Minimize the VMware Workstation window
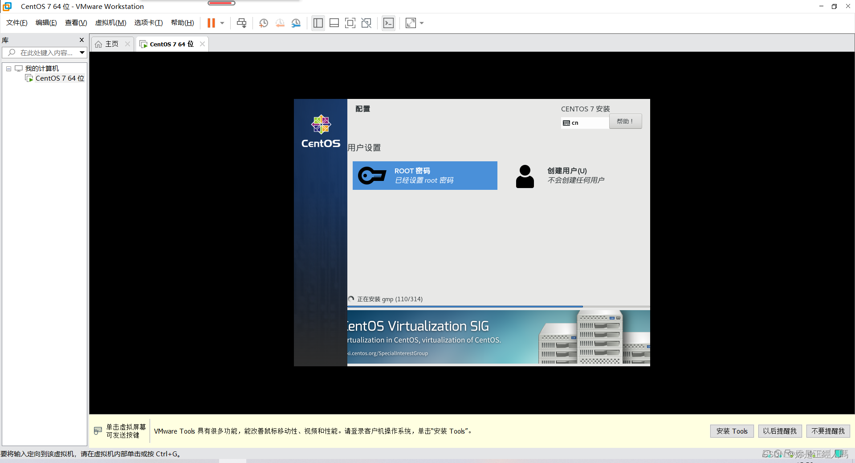Image resolution: width=855 pixels, height=463 pixels. 821,6
